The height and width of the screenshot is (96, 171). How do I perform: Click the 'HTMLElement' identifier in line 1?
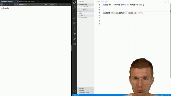(136, 5)
